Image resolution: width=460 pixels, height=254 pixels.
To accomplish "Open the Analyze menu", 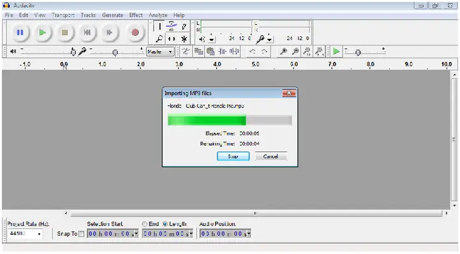I will 158,15.
